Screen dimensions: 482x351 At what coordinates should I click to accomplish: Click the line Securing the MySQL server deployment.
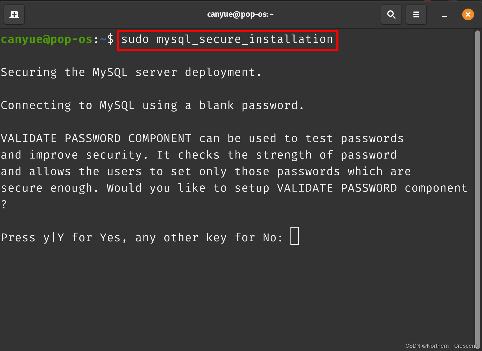[131, 72]
